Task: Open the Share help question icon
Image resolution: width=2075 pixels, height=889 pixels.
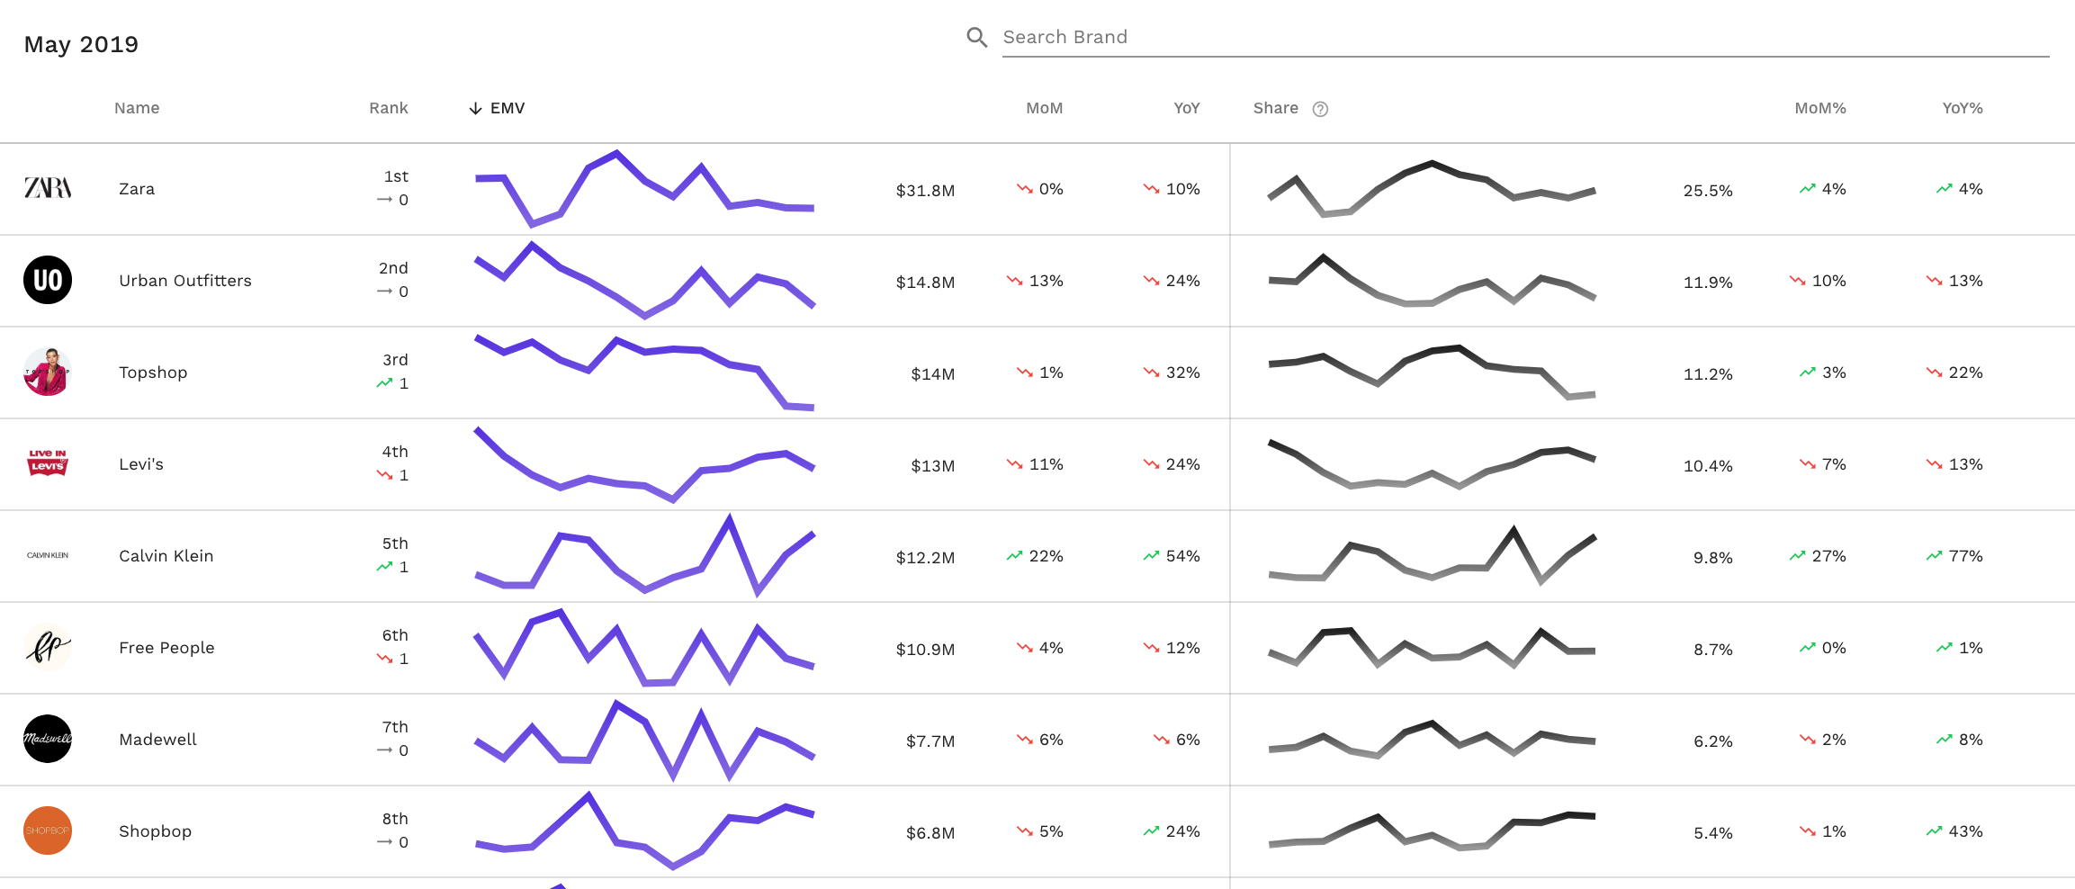Action: (1320, 109)
